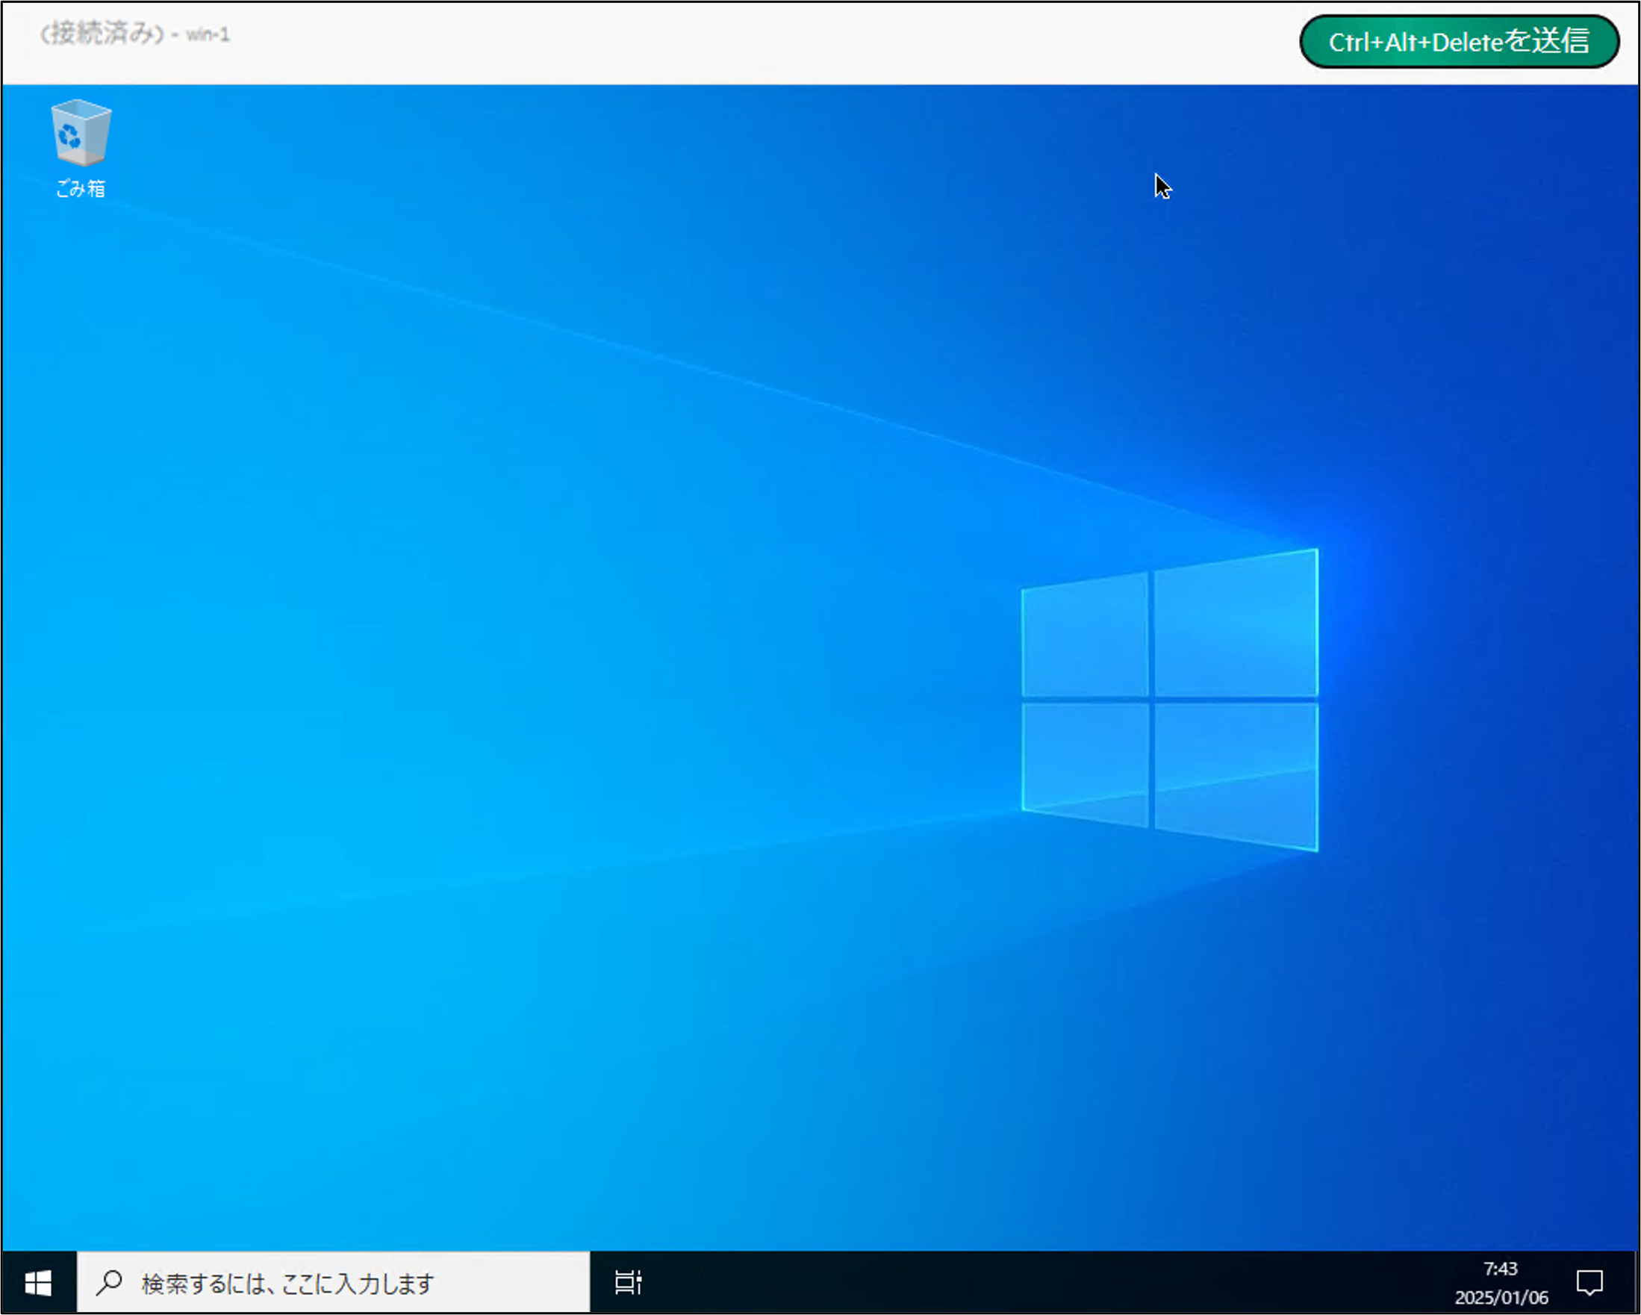Click the lower-left pane of the wallpaper Windows logo
This screenshot has height=1315, width=1641.
[x=1084, y=759]
